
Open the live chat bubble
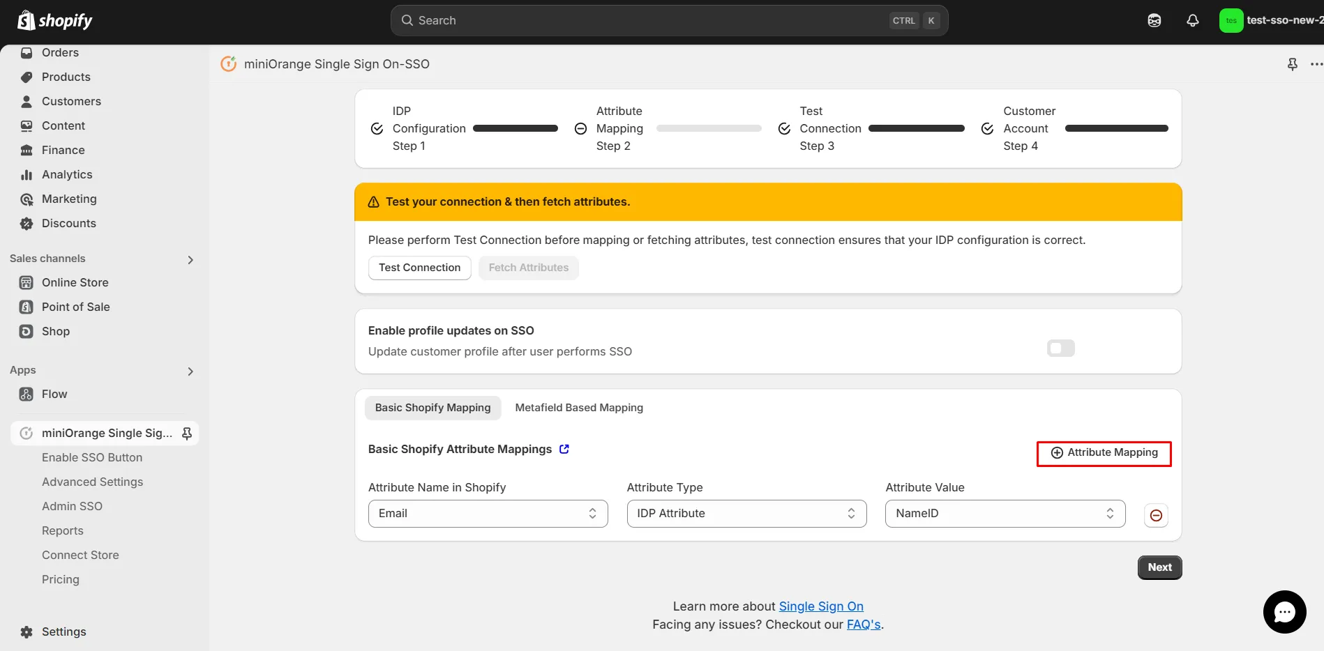coord(1284,612)
